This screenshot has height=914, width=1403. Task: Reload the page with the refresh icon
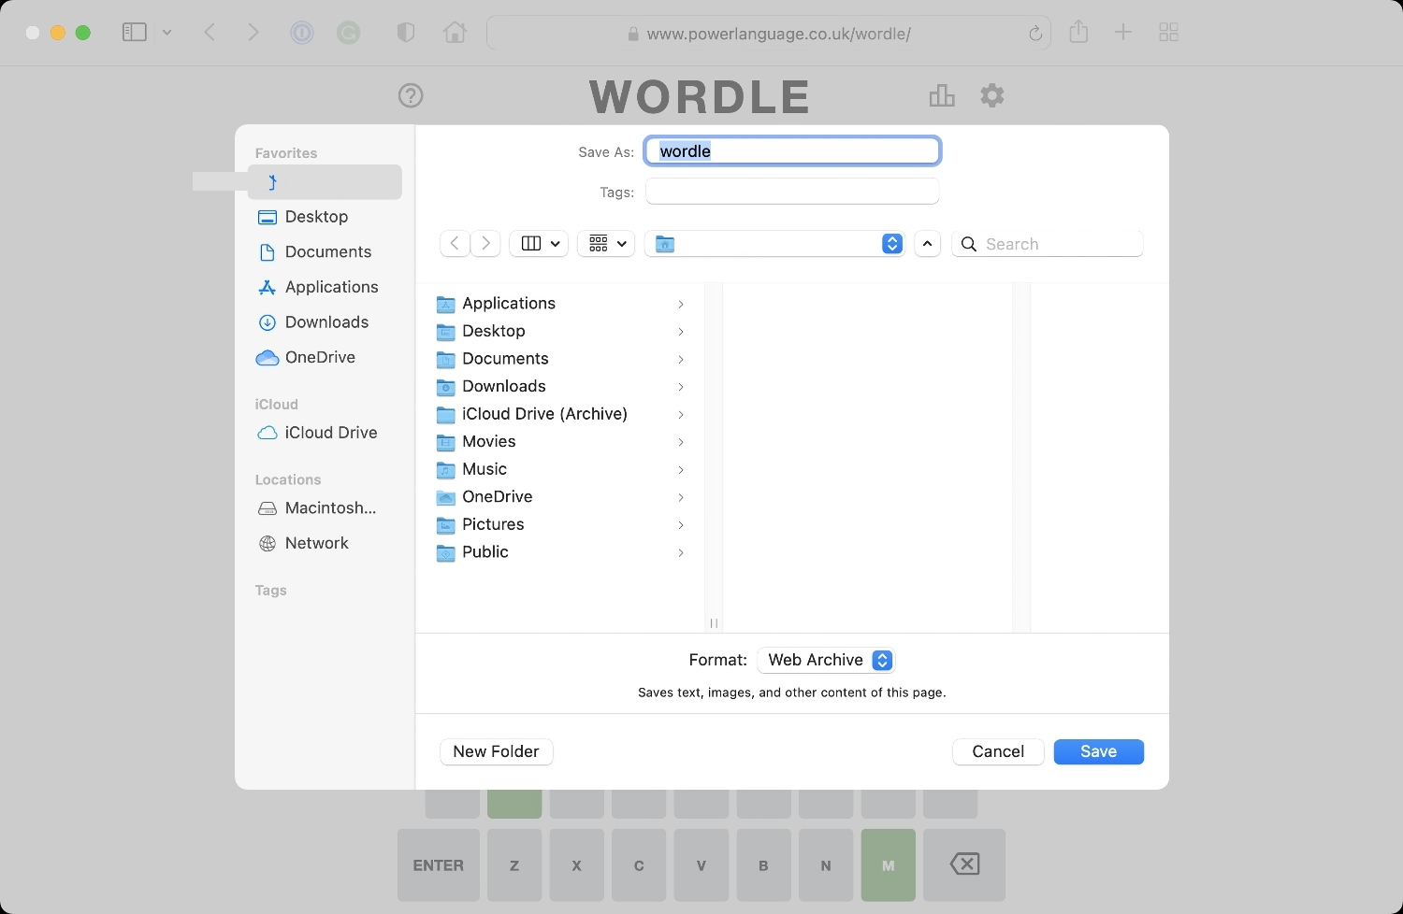[x=1035, y=34]
